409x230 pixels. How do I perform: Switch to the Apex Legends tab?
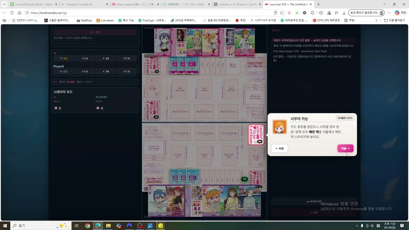coord(135,4)
